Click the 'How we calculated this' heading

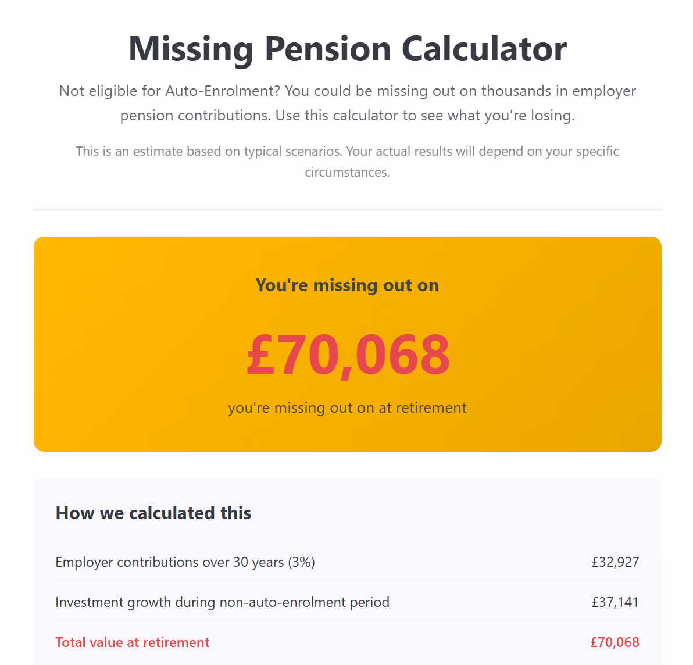click(x=153, y=513)
